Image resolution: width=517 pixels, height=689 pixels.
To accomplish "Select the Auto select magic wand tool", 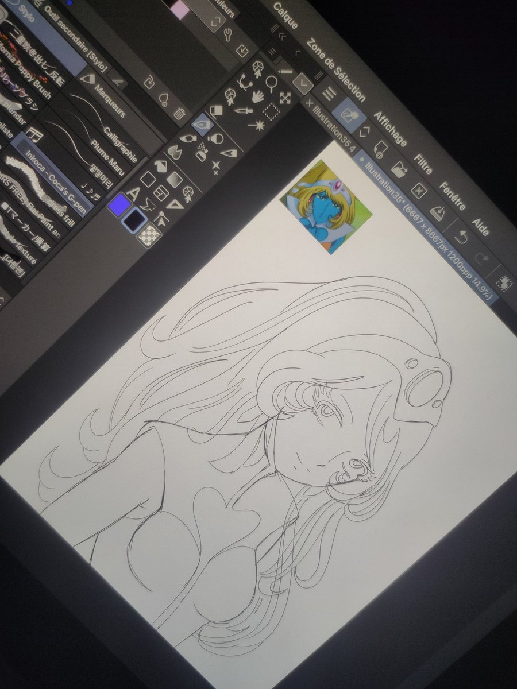I will (x=256, y=125).
